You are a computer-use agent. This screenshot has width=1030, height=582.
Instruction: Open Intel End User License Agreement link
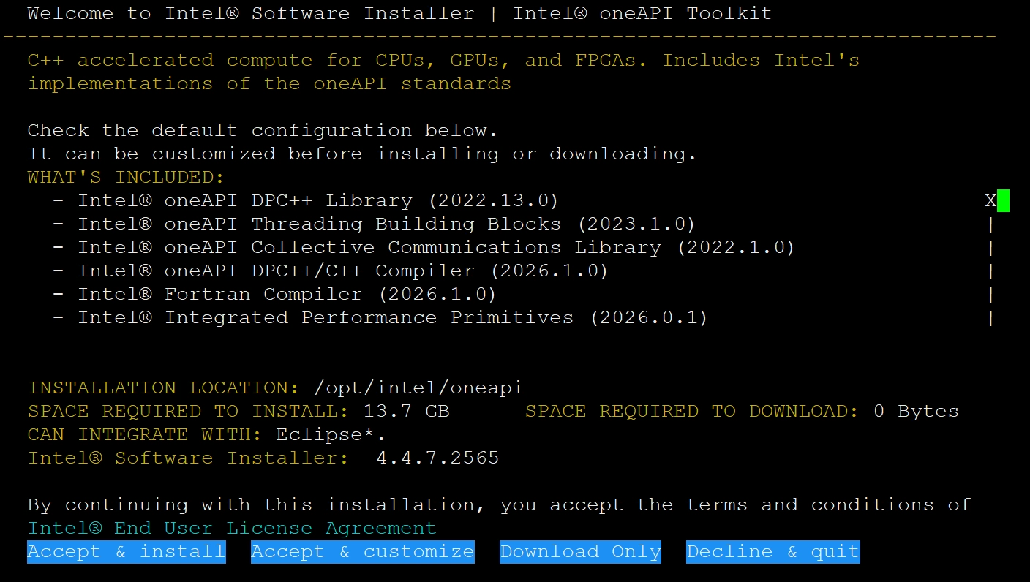(x=232, y=528)
